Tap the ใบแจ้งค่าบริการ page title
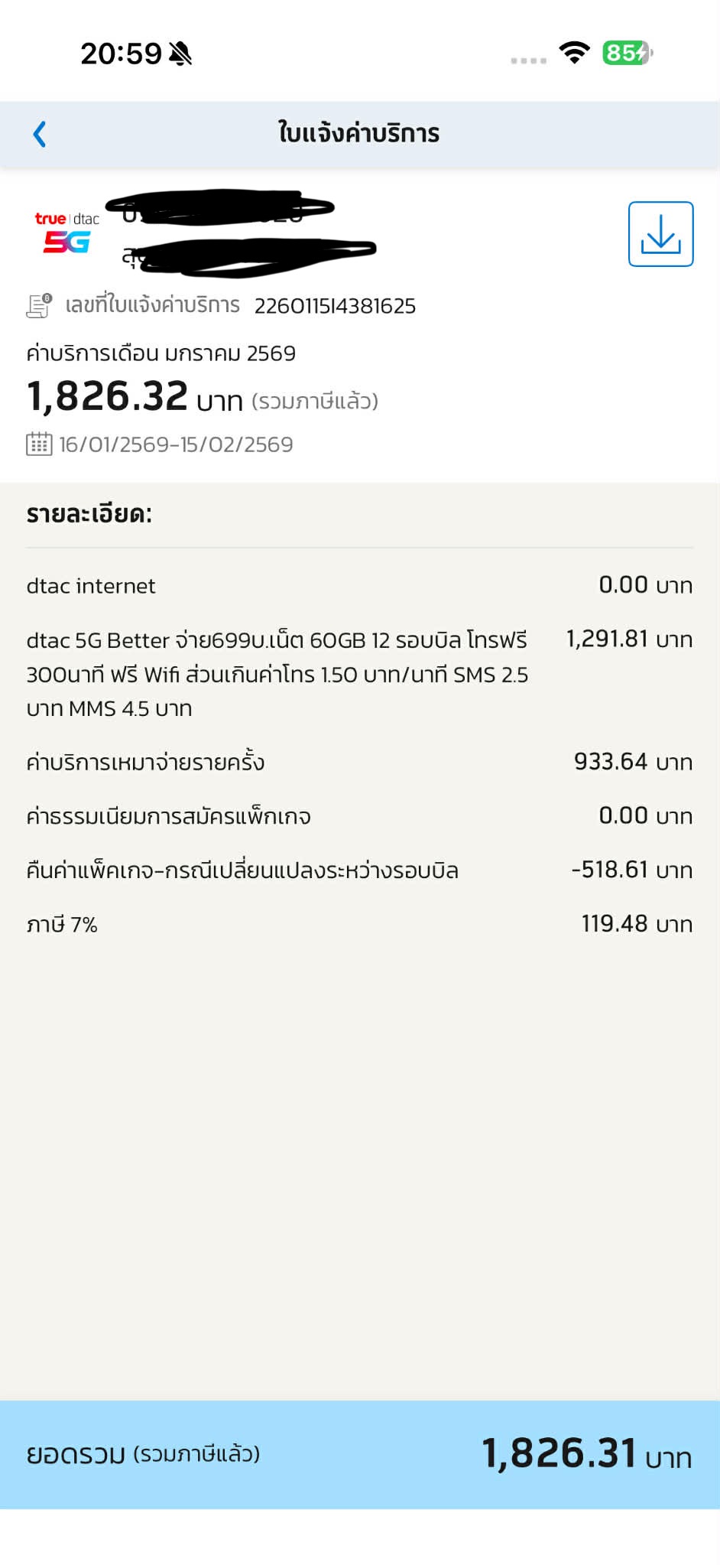Image resolution: width=720 pixels, height=1565 pixels. click(358, 134)
